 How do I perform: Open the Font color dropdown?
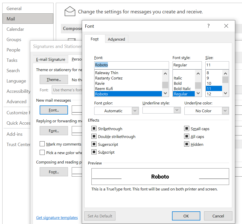tap(135, 111)
